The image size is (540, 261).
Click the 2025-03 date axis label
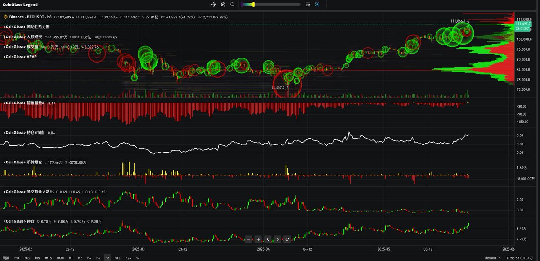click(x=138, y=249)
